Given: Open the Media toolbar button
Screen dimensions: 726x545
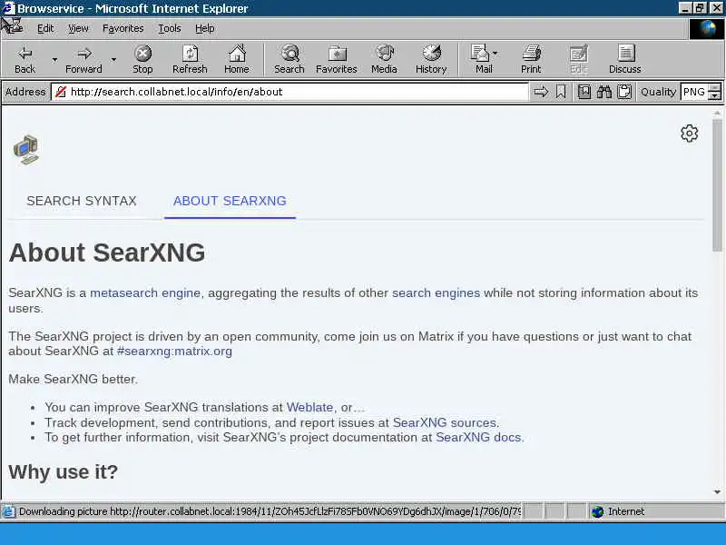Looking at the screenshot, I should [384, 59].
